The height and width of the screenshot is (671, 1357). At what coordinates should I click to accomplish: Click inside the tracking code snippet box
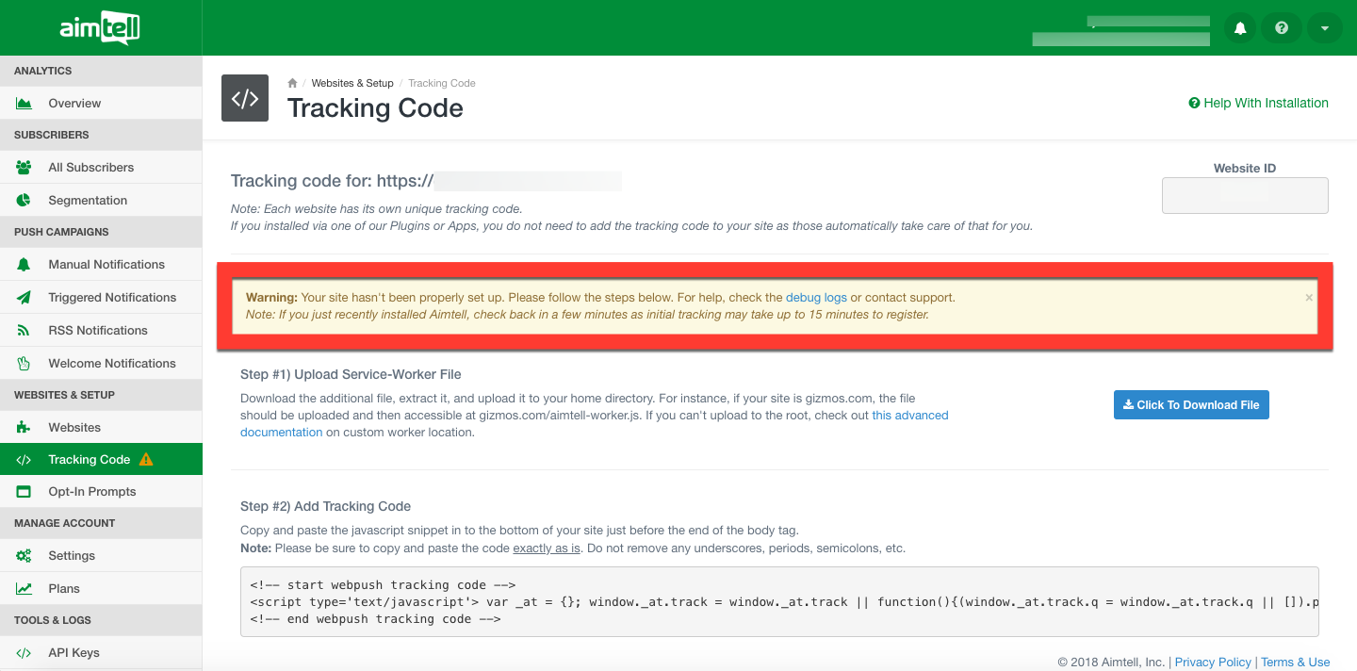pos(779,602)
